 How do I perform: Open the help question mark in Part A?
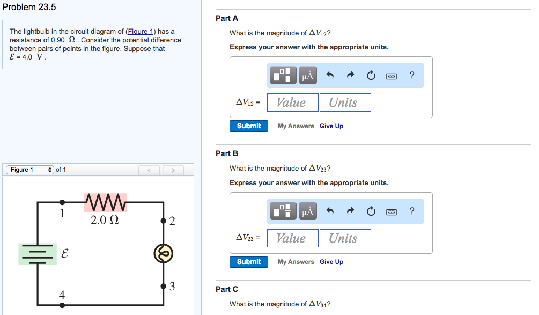(411, 75)
